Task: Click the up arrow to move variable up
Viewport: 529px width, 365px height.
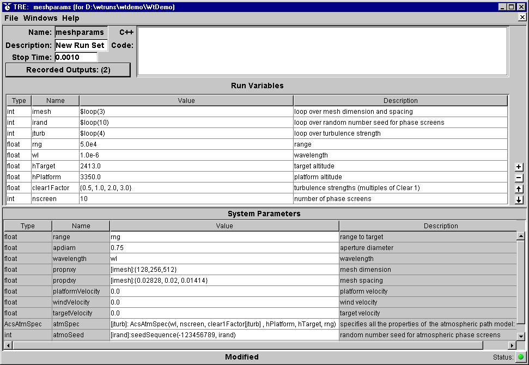Action: pyautogui.click(x=519, y=189)
